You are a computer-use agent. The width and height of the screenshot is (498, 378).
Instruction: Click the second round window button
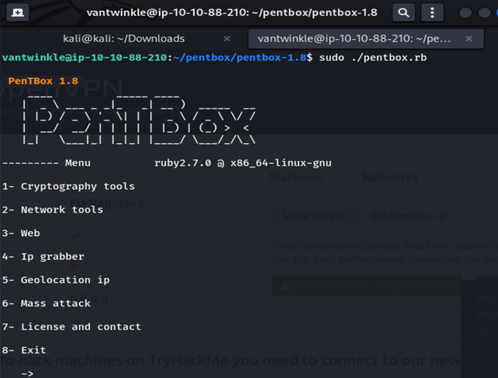(x=484, y=13)
